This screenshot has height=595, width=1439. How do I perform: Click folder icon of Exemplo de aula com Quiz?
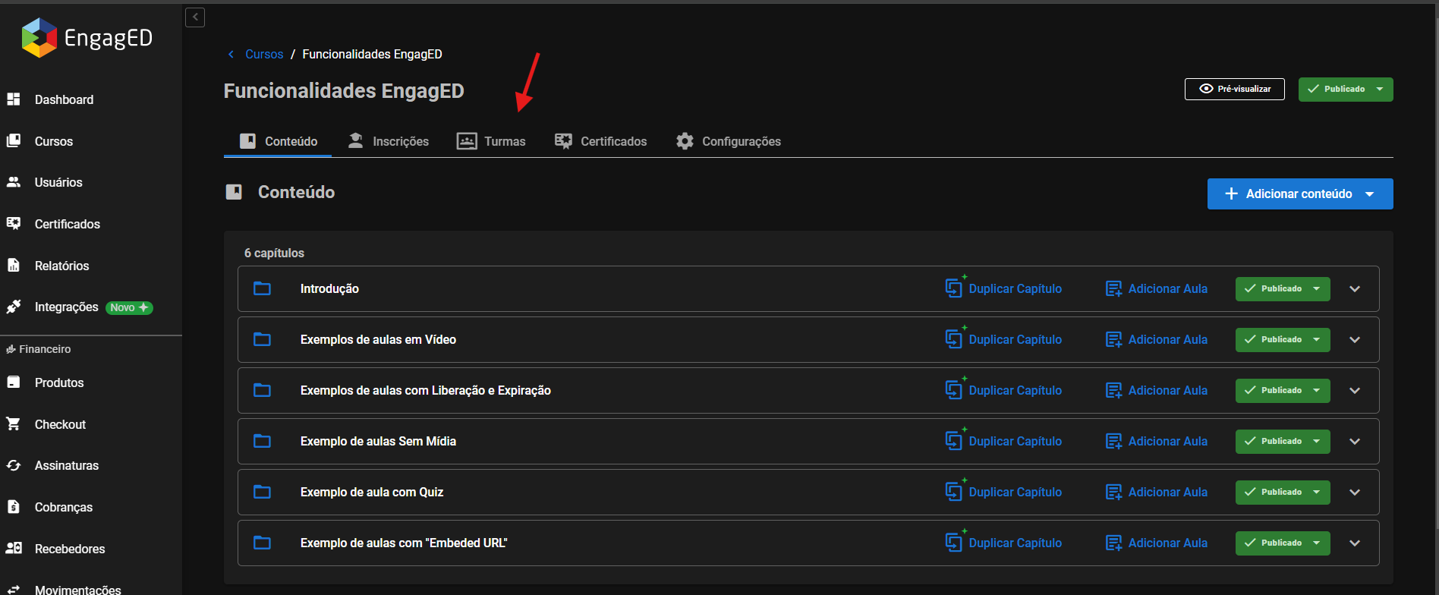click(262, 492)
